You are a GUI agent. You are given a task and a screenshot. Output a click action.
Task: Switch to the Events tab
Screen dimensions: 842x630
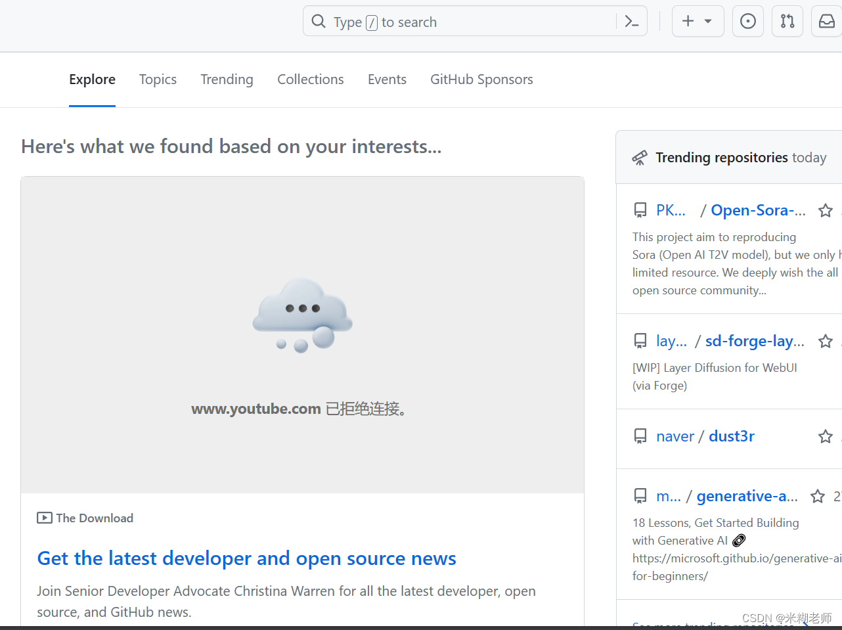coord(387,79)
